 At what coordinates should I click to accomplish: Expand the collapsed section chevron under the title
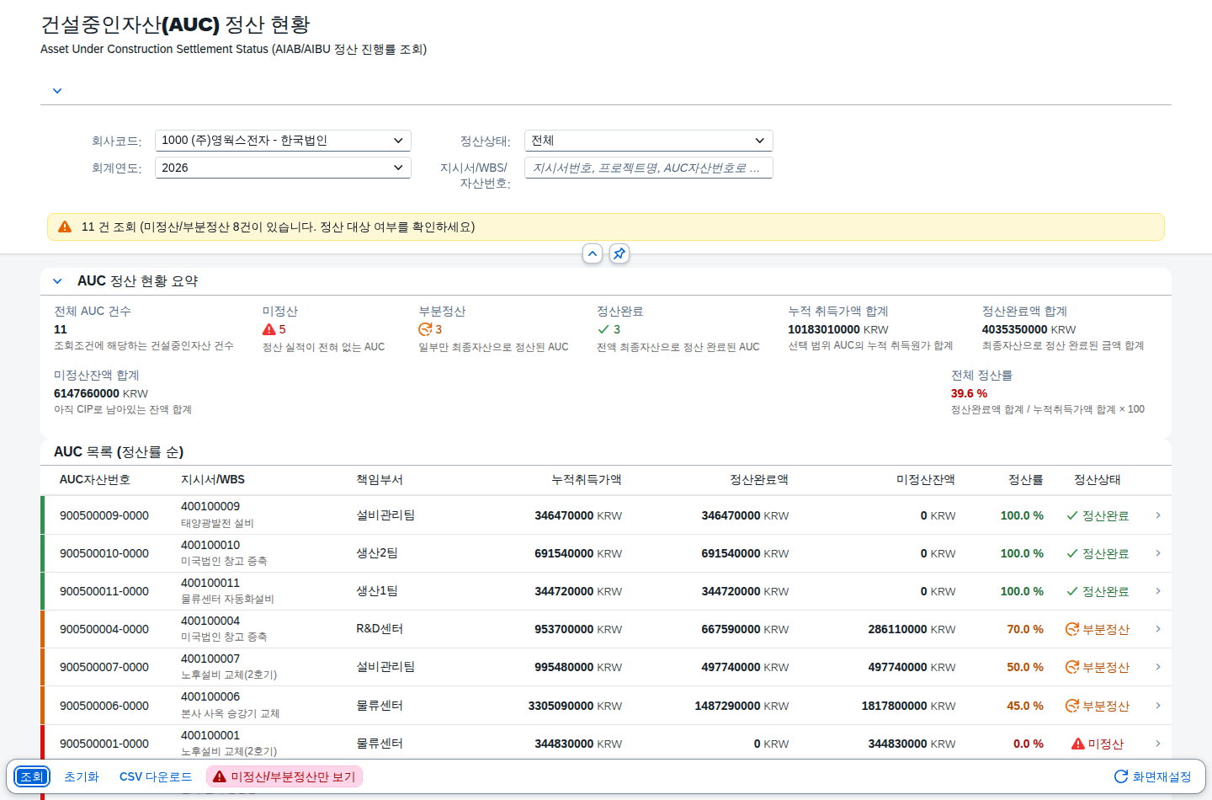(57, 91)
